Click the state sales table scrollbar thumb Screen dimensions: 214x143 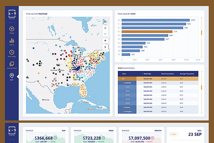(x=202, y=87)
